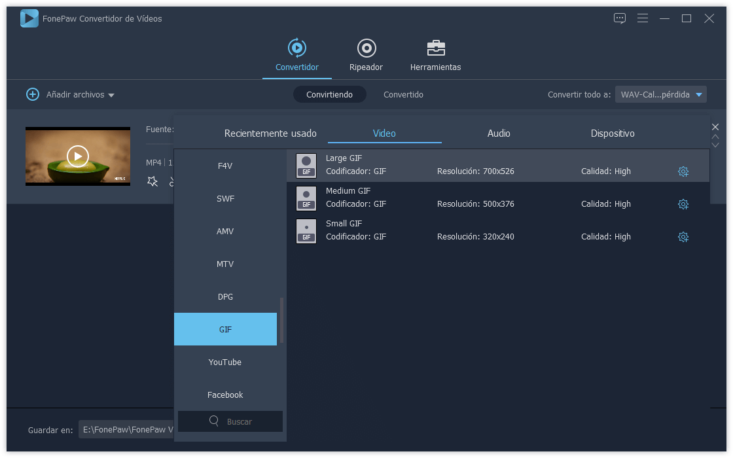The width and height of the screenshot is (733, 458).
Task: Open the Herramientas toolbox
Action: (x=436, y=55)
